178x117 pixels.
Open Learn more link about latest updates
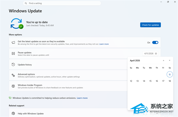click(104, 44)
